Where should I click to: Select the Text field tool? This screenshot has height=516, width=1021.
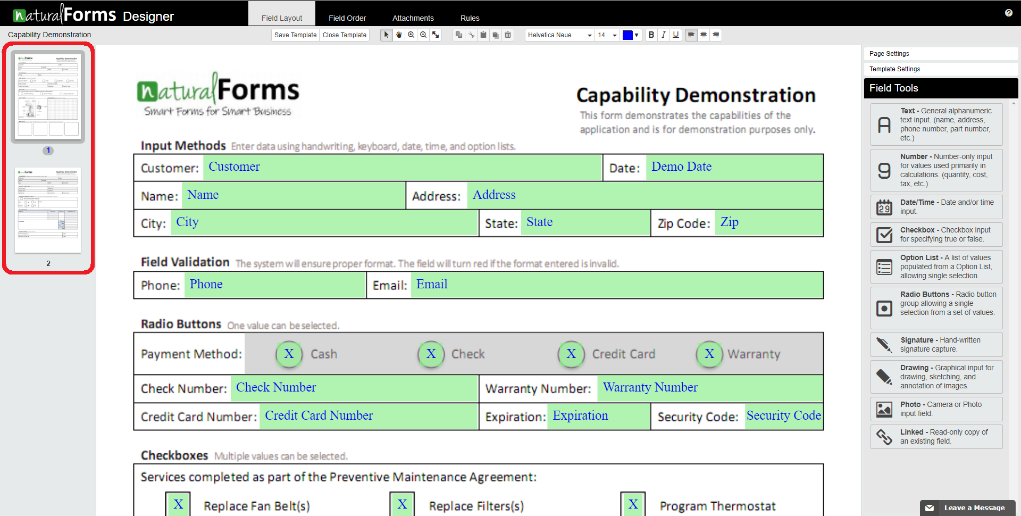click(x=936, y=124)
